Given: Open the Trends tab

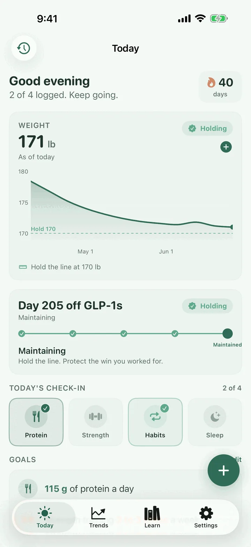Looking at the screenshot, I should coord(99,518).
